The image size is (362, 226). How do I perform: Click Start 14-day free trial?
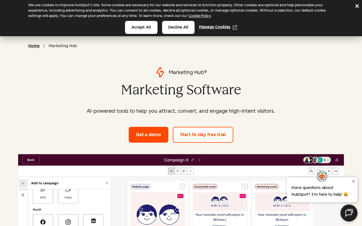pos(203,135)
